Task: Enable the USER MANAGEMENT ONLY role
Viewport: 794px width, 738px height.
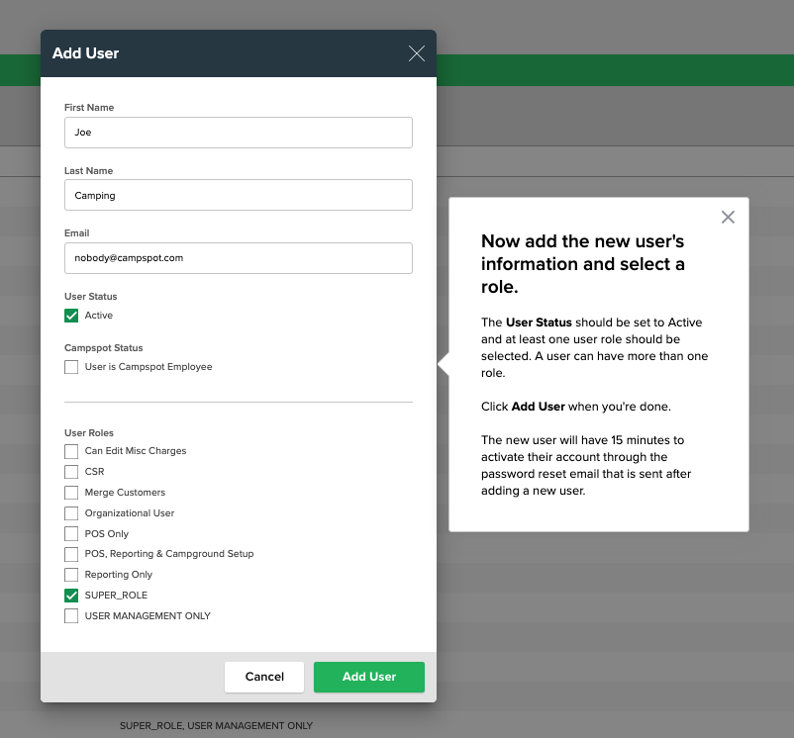Action: pyautogui.click(x=71, y=615)
